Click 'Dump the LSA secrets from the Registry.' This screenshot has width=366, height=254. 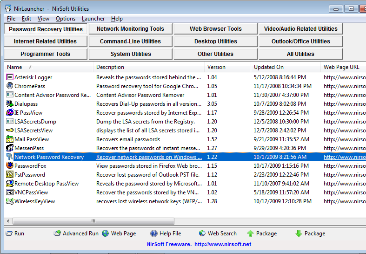pyautogui.click(x=146, y=122)
